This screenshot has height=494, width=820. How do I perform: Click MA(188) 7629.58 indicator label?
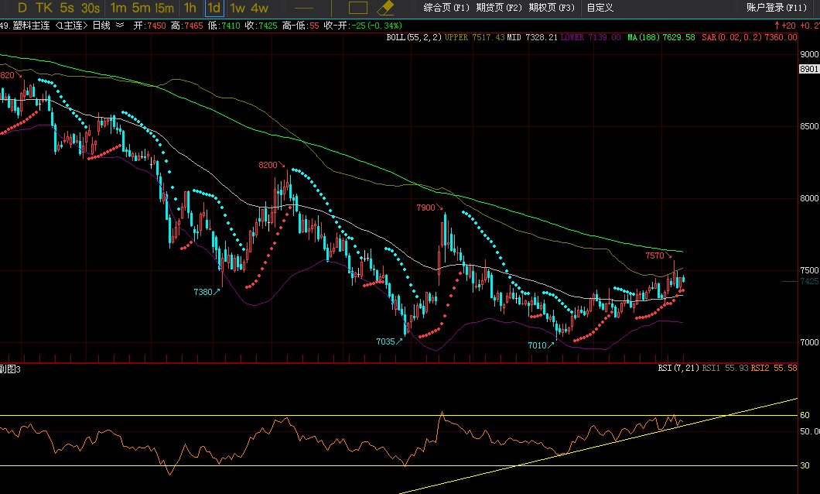tap(661, 37)
